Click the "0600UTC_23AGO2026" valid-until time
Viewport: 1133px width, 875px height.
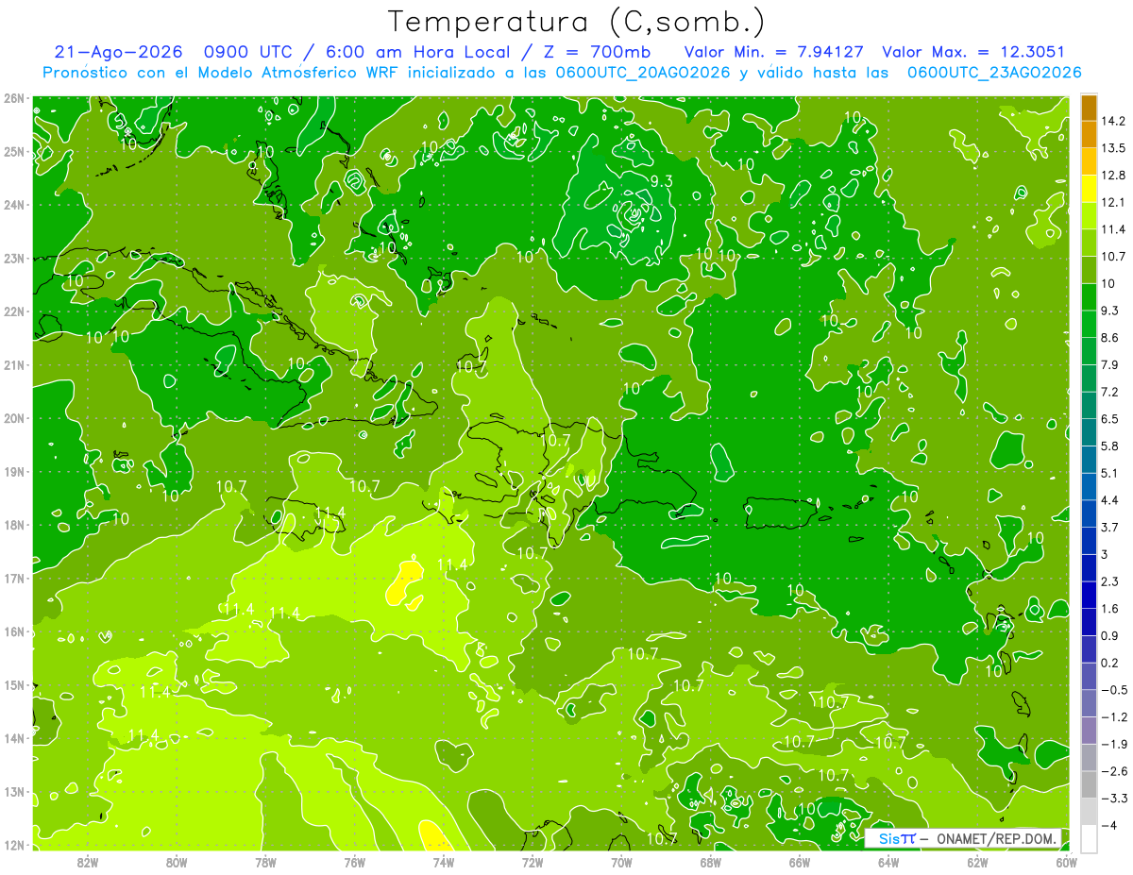[994, 73]
